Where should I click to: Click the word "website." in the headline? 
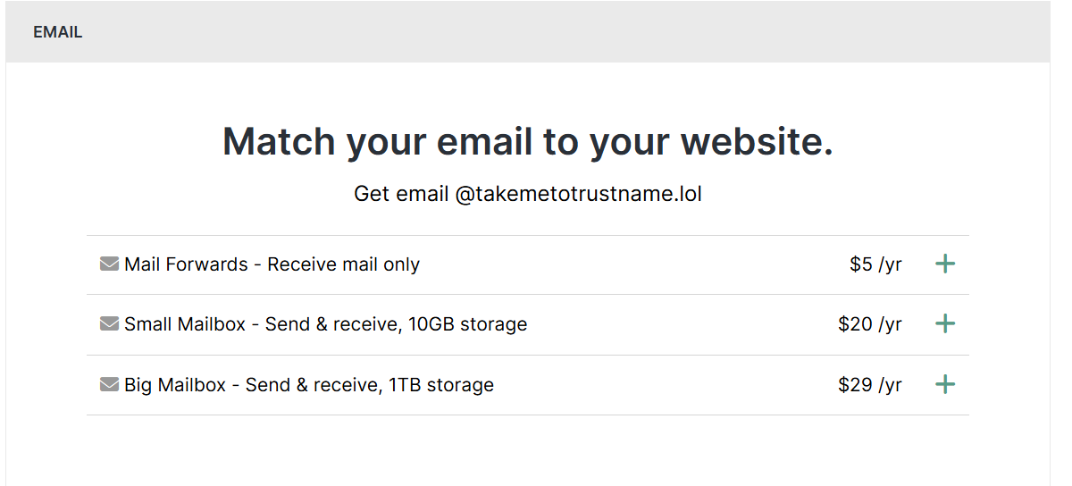click(757, 142)
